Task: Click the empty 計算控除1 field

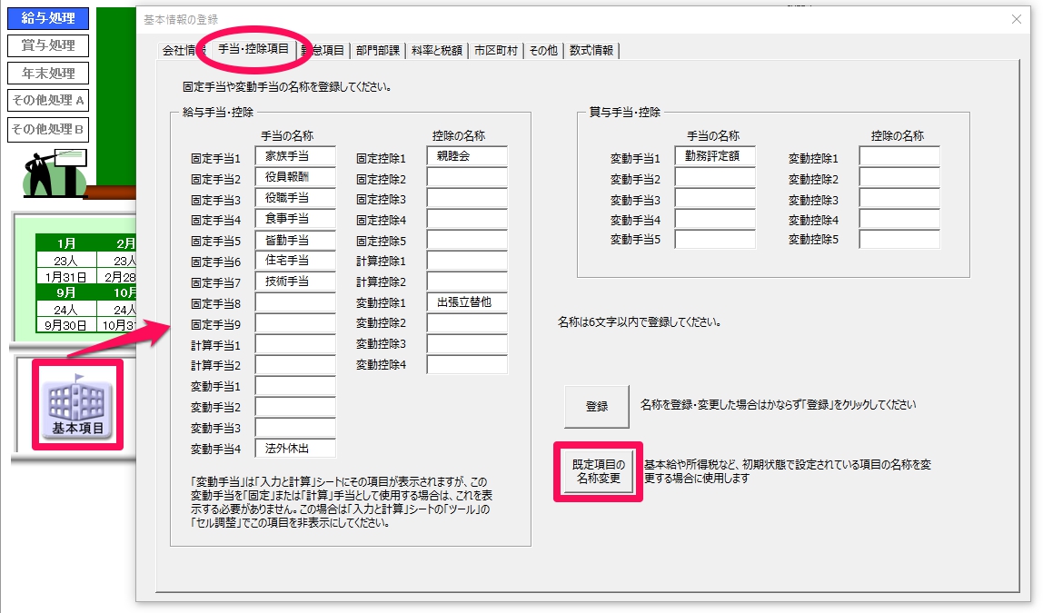Action: (467, 261)
